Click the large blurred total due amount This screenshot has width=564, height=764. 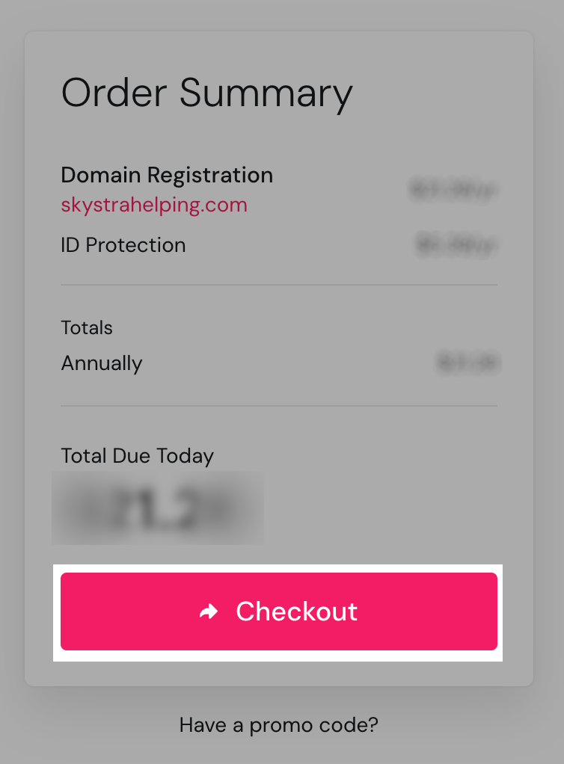tap(157, 508)
